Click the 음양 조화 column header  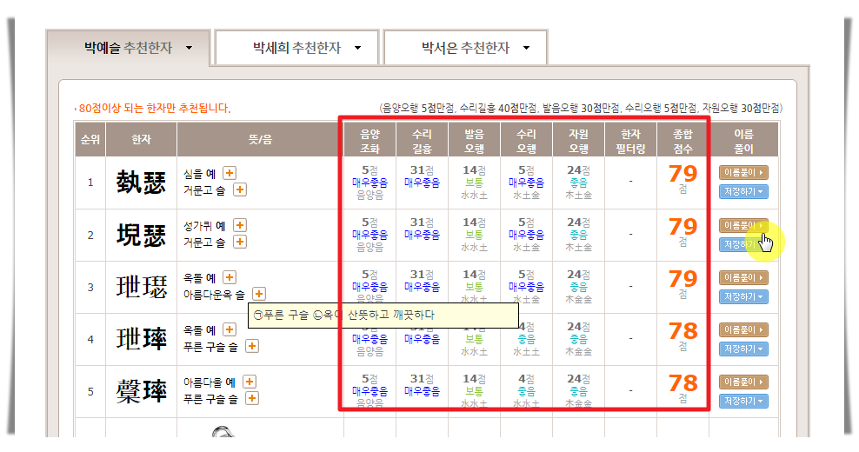tap(370, 140)
